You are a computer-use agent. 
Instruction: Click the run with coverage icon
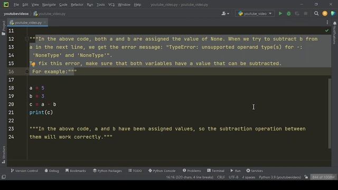[297, 14]
